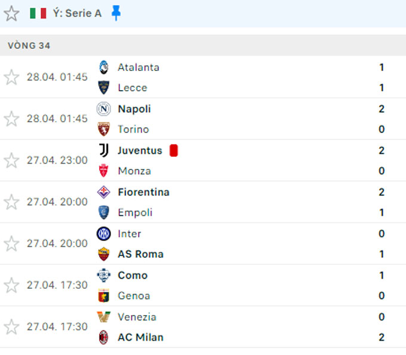The width and height of the screenshot is (406, 355).
Task: Open the AS Roma team name
Action: click(x=140, y=254)
